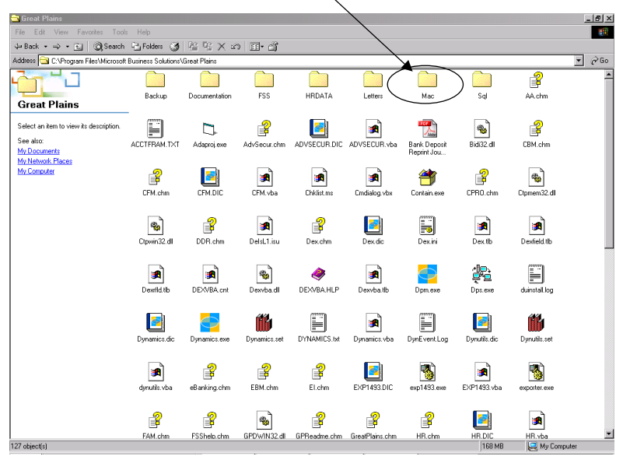Go up one folder level
This screenshot has height=460, width=623.
pyautogui.click(x=79, y=47)
